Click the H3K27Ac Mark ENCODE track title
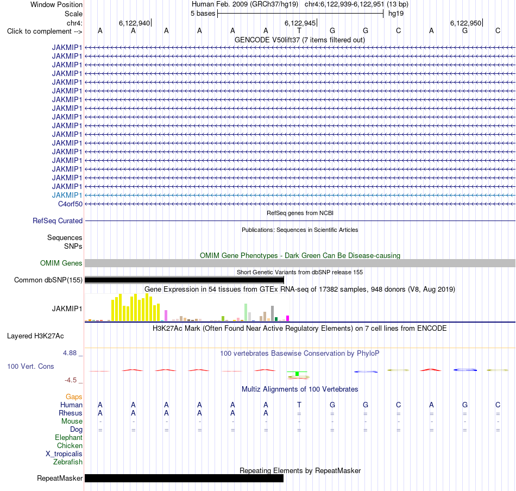 (x=300, y=329)
